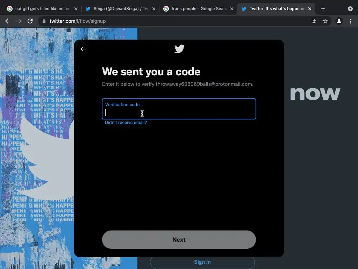Click the Twitter bird logo in modal
The width and height of the screenshot is (358, 269).
[179, 49]
